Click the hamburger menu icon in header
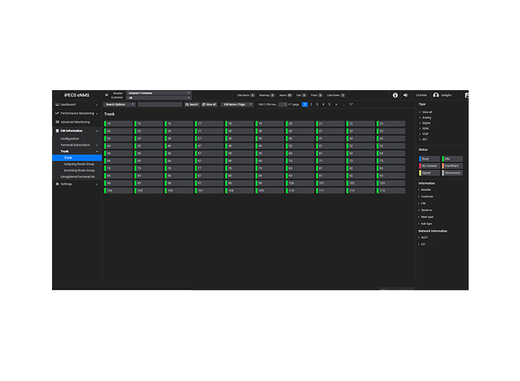Image resolution: width=520 pixels, height=381 pixels. click(x=107, y=95)
